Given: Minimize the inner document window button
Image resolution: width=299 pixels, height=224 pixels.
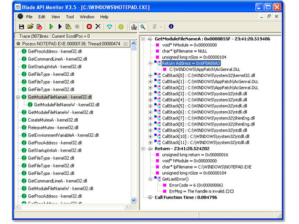Looking at the screenshot, I should pos(261,17).
